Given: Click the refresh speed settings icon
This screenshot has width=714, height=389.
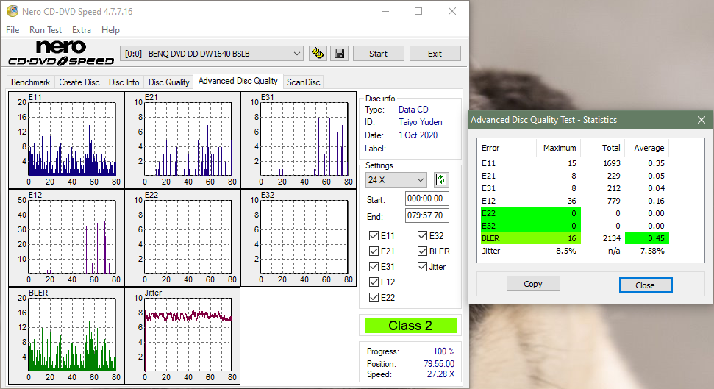Looking at the screenshot, I should (x=440, y=179).
